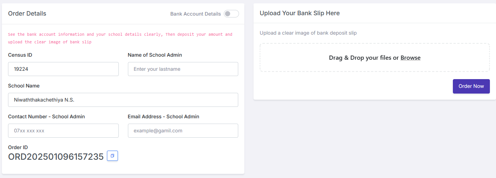The height and width of the screenshot is (178, 496).
Task: Click the Email Address input field
Action: click(183, 131)
